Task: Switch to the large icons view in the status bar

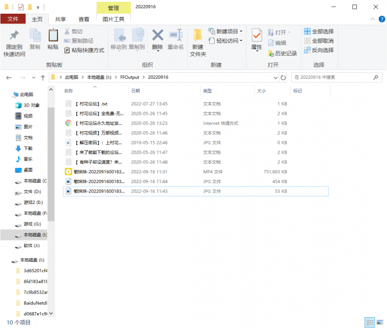Action: click(379, 323)
